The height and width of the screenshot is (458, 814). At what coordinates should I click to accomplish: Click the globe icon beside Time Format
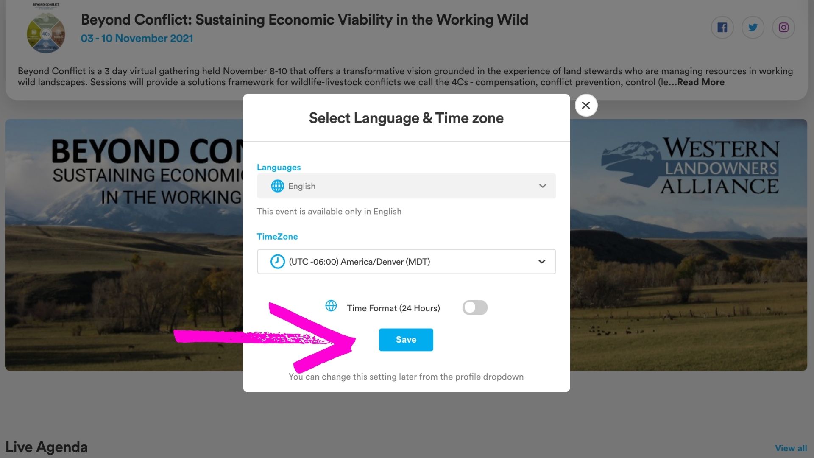331,306
